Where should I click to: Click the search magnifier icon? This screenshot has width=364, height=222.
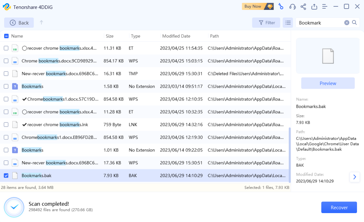(354, 23)
